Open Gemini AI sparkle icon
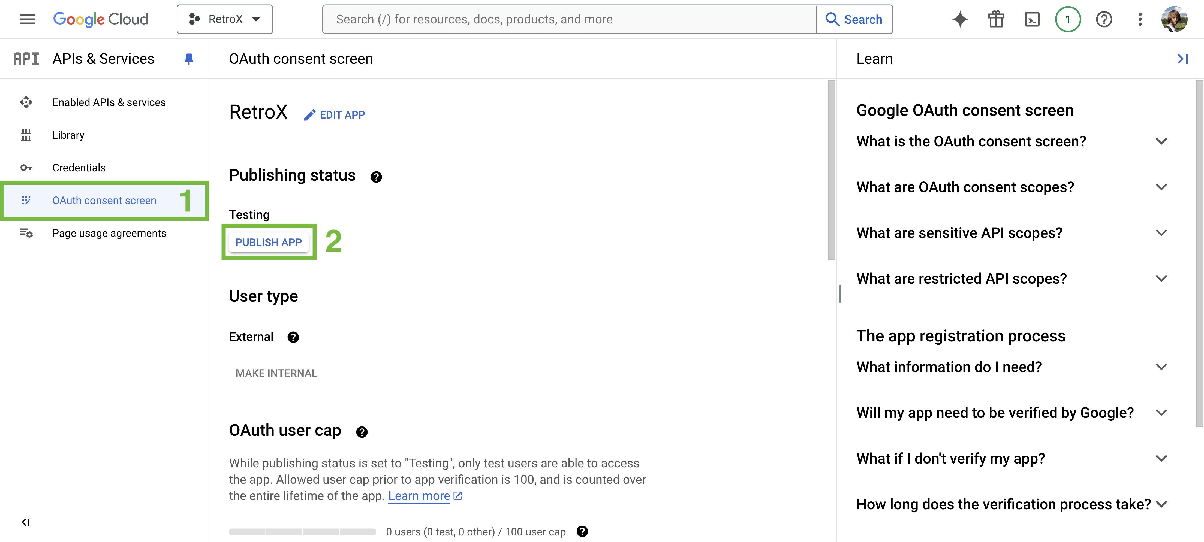1204x542 pixels. (960, 19)
